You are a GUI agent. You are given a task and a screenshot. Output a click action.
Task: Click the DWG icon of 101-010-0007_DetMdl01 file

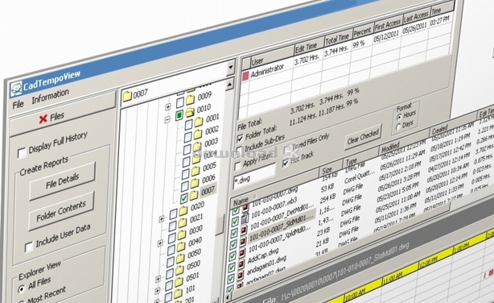[244, 230]
